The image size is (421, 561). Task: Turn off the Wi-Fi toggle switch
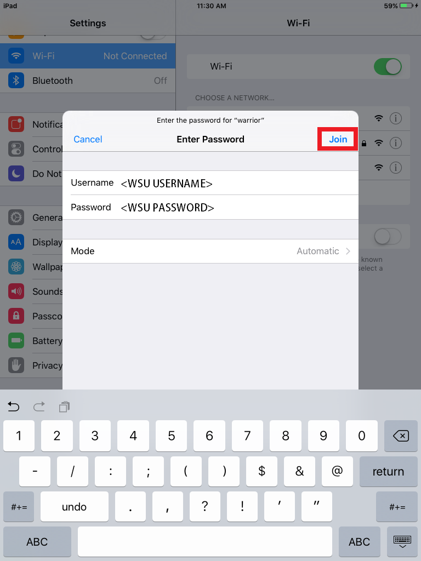(x=388, y=66)
